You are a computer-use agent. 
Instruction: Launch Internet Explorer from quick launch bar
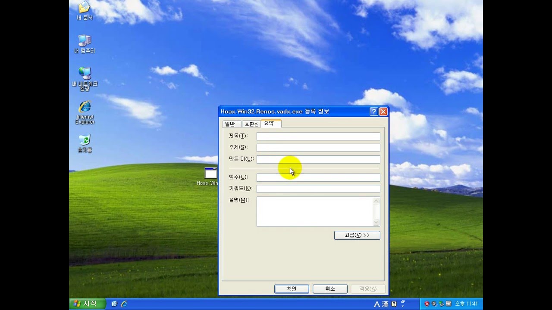click(x=124, y=304)
